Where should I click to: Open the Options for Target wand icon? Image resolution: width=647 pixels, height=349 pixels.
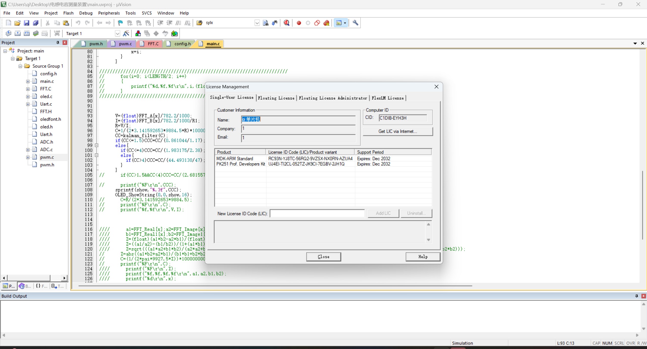click(126, 33)
